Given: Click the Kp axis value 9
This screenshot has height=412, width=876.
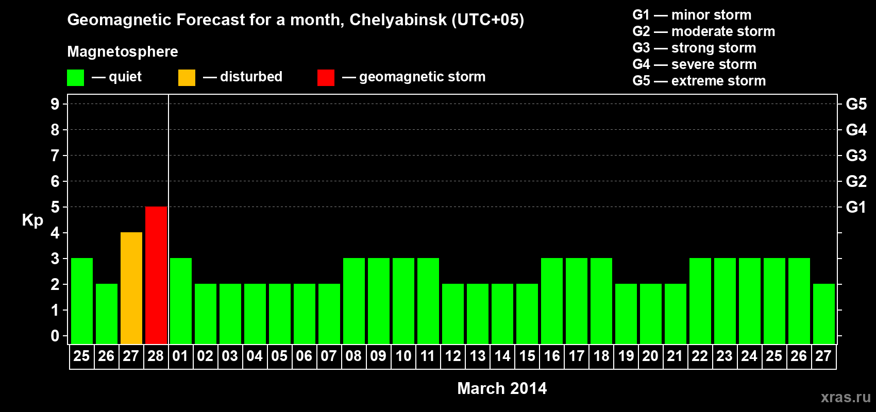Looking at the screenshot, I should point(55,104).
